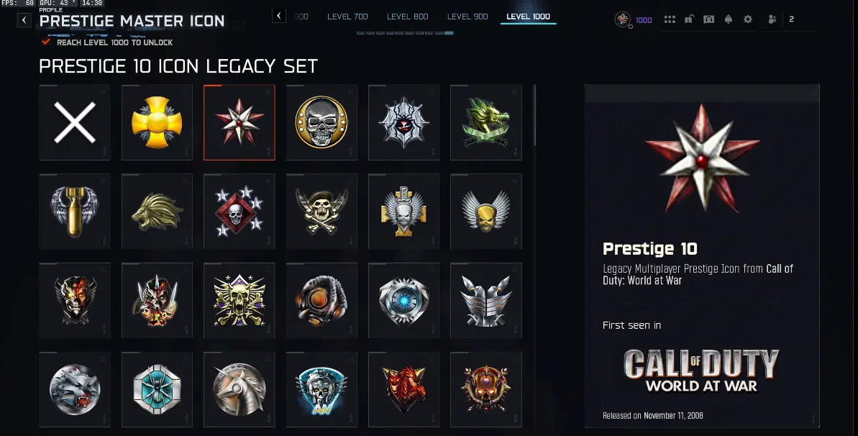Go back using the arrow beside Prestige Master Icon

point(24,20)
